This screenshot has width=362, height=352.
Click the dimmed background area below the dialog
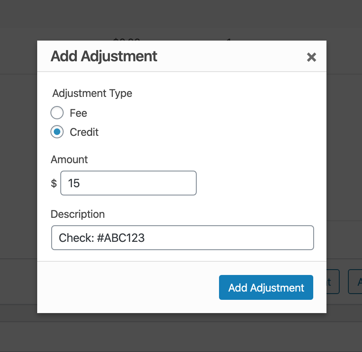[x=182, y=333]
